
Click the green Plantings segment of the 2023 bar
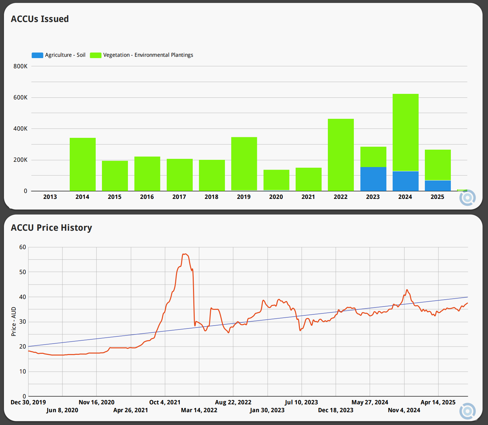pyautogui.click(x=373, y=157)
